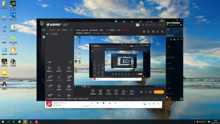
Task: Toggle lyrics display in music player
Action: point(115,103)
